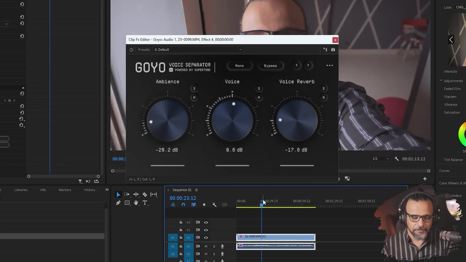Collapse the Adjustments section

[x=441, y=80]
